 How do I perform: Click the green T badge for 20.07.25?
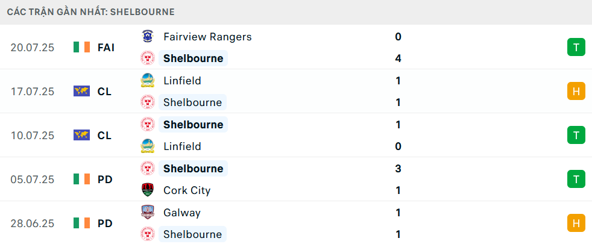pyautogui.click(x=576, y=47)
